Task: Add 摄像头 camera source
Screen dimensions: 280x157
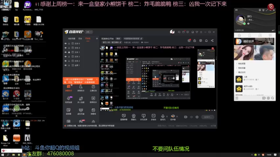Action: coord(134,117)
